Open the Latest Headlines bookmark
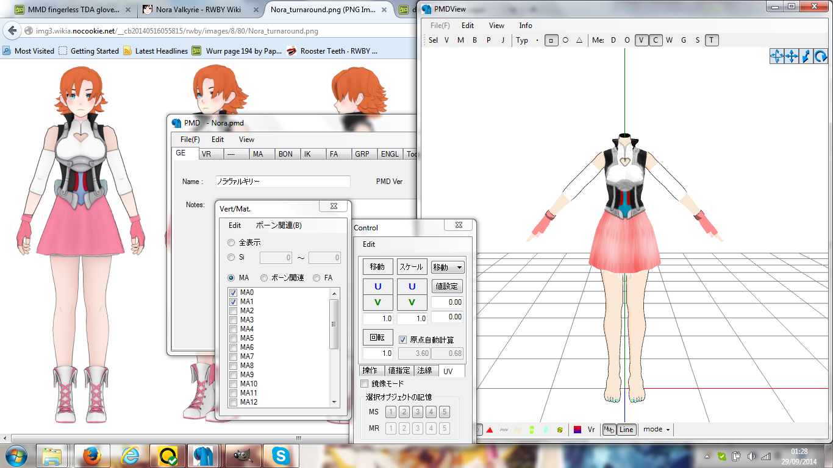Image resolution: width=833 pixels, height=468 pixels. (x=156, y=51)
